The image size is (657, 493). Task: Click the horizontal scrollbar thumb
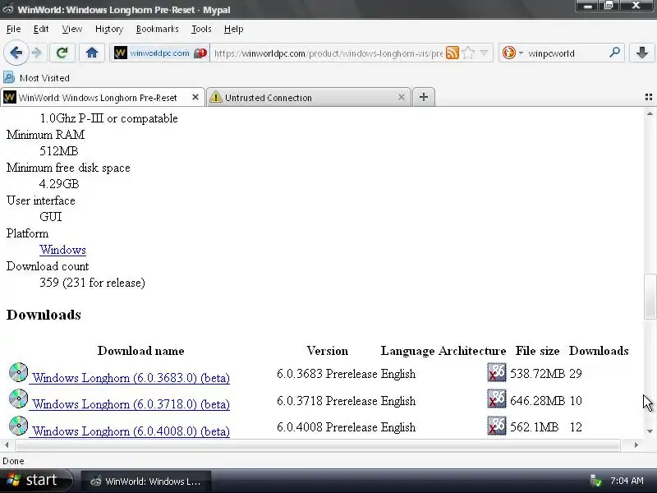click(317, 445)
